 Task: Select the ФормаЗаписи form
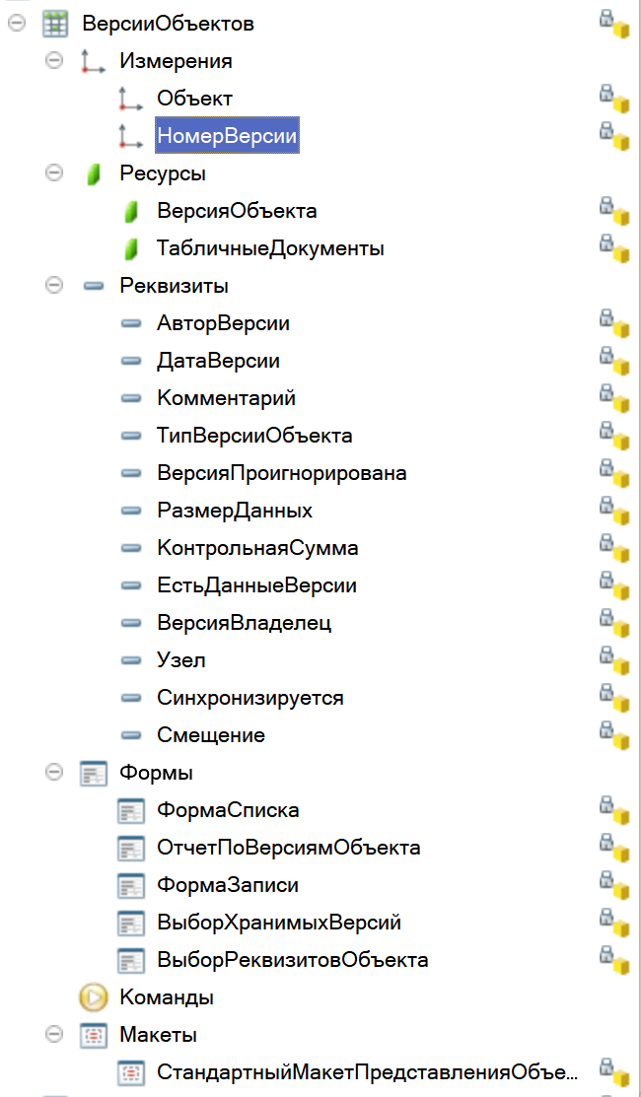(228, 885)
